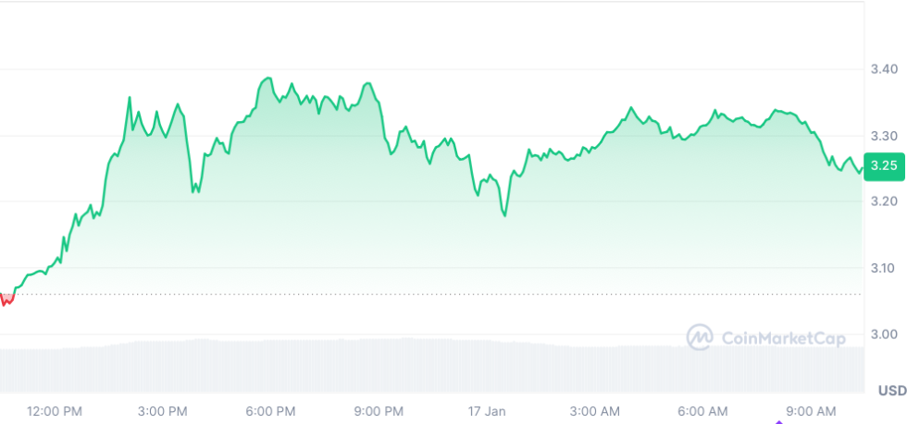Click the 3.10 price axis label

[x=884, y=268]
